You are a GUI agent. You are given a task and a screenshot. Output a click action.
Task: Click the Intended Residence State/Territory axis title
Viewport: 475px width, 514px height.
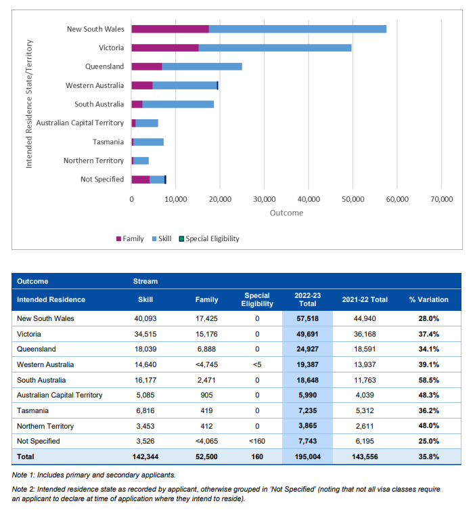coord(29,104)
